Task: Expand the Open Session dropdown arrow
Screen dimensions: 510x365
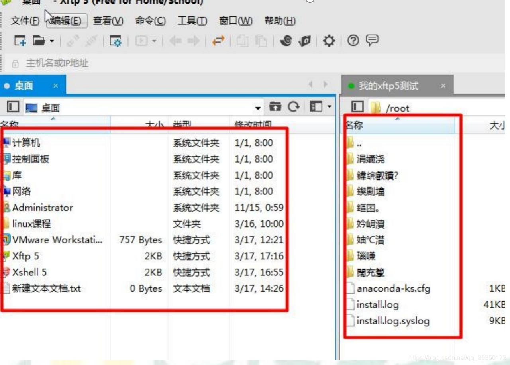Action: [52, 41]
